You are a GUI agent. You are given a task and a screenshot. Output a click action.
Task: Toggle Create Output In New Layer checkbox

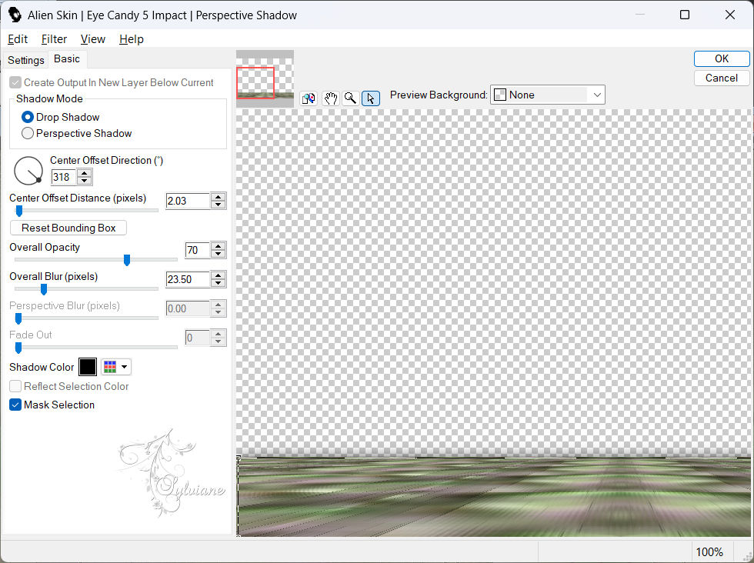pyautogui.click(x=15, y=82)
